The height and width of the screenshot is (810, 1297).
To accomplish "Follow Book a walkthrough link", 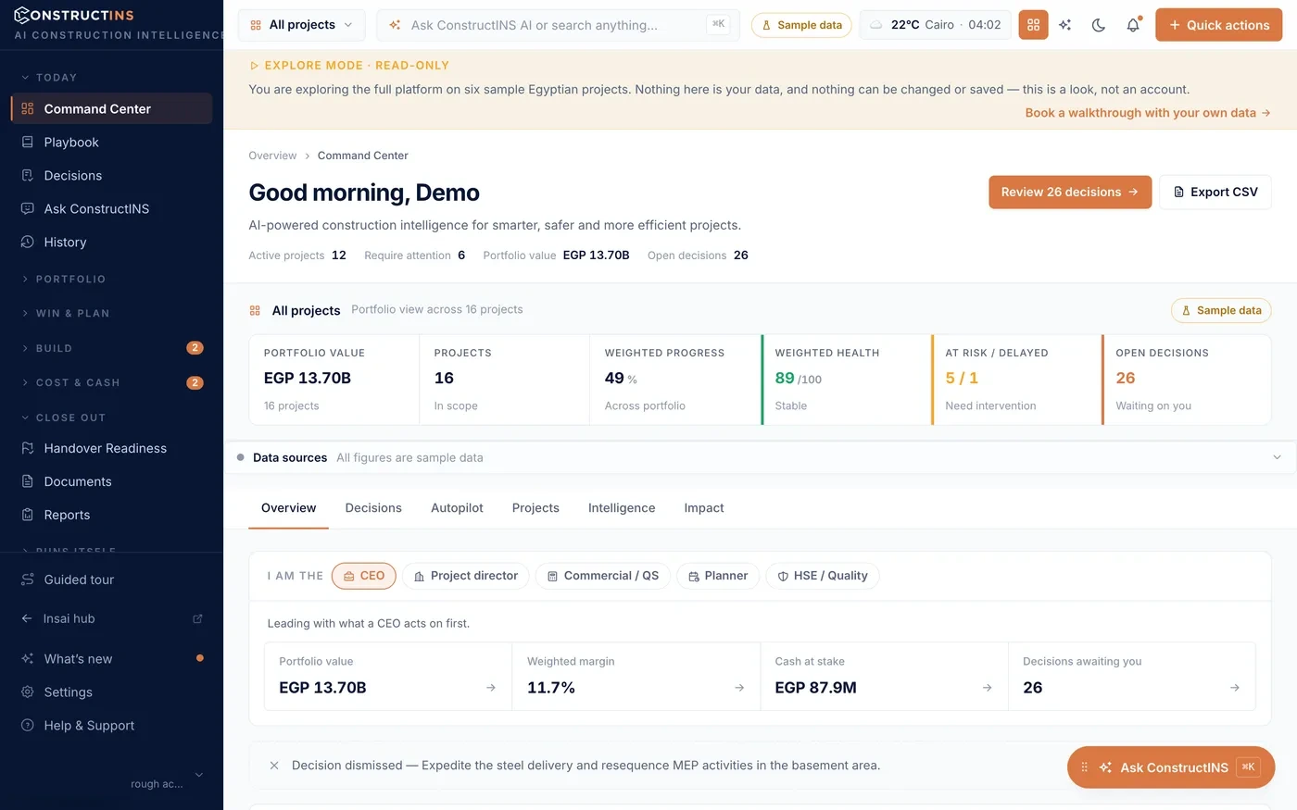I will click(x=1148, y=113).
